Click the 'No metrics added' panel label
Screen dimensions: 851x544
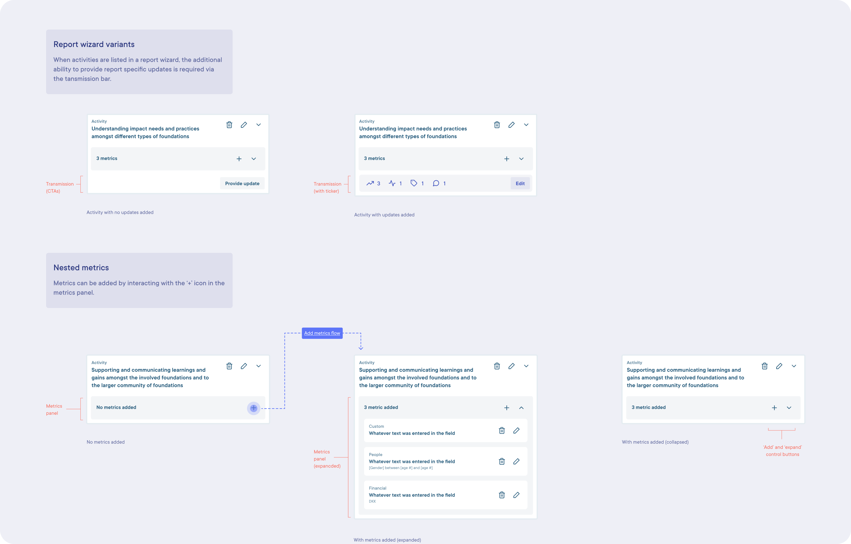click(116, 407)
